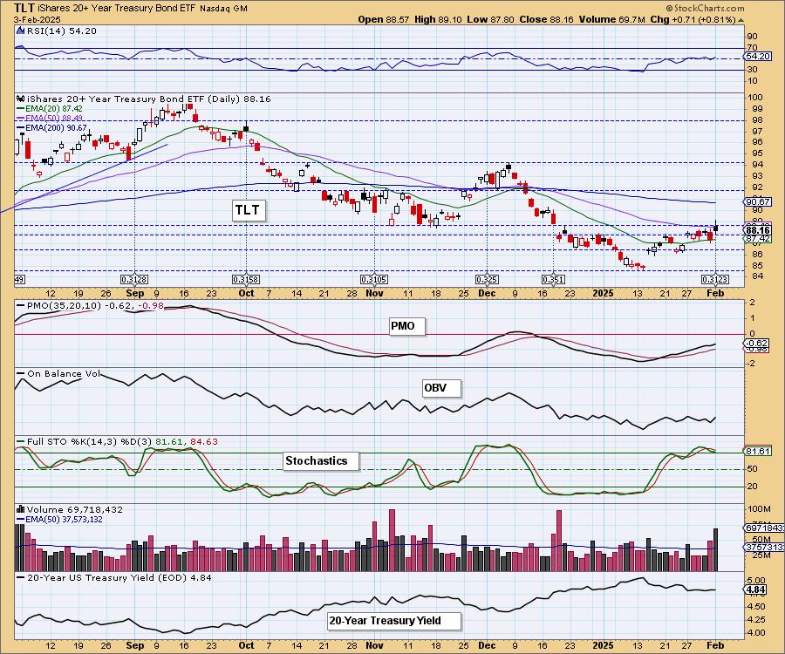Click the EMA(20) 87.42 legend text

pos(54,109)
